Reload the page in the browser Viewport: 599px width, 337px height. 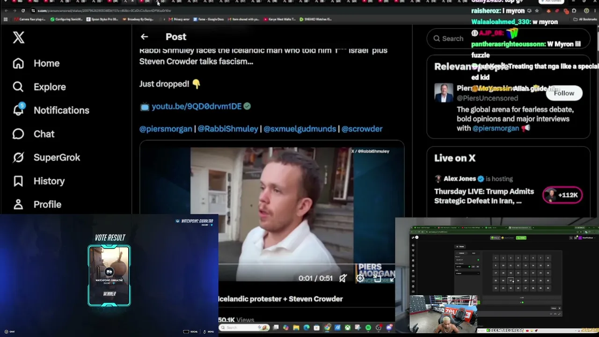tap(23, 10)
